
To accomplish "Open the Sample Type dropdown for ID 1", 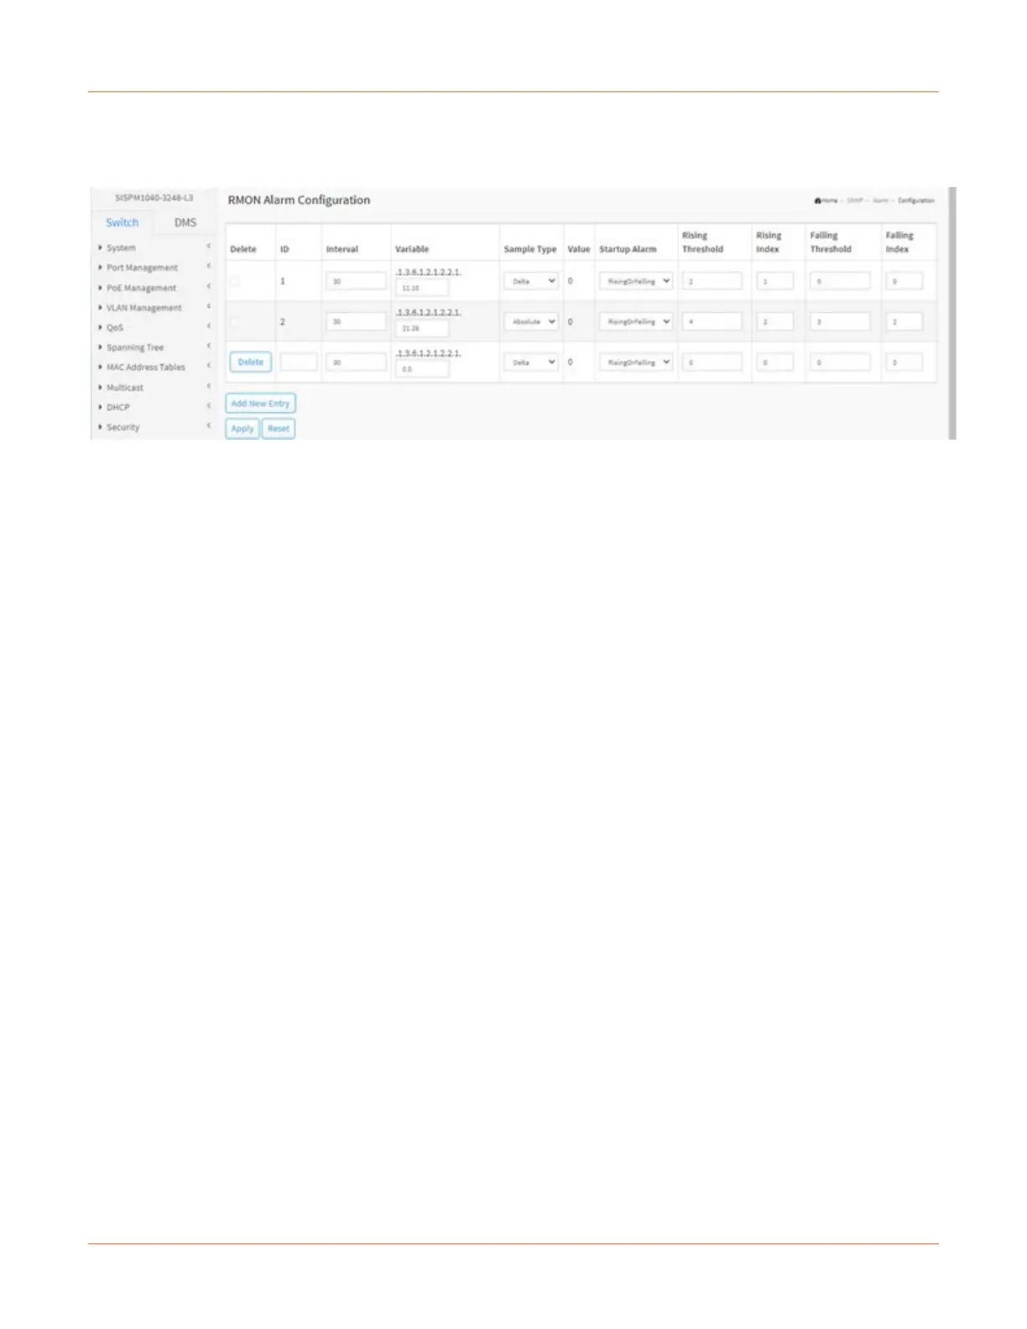I will (x=531, y=281).
